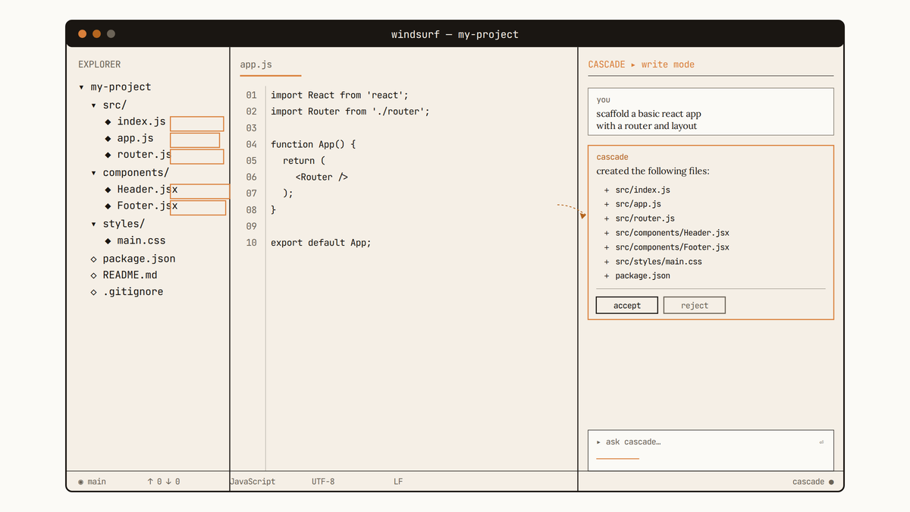Focus the ask cascade input field

pyautogui.click(x=711, y=451)
